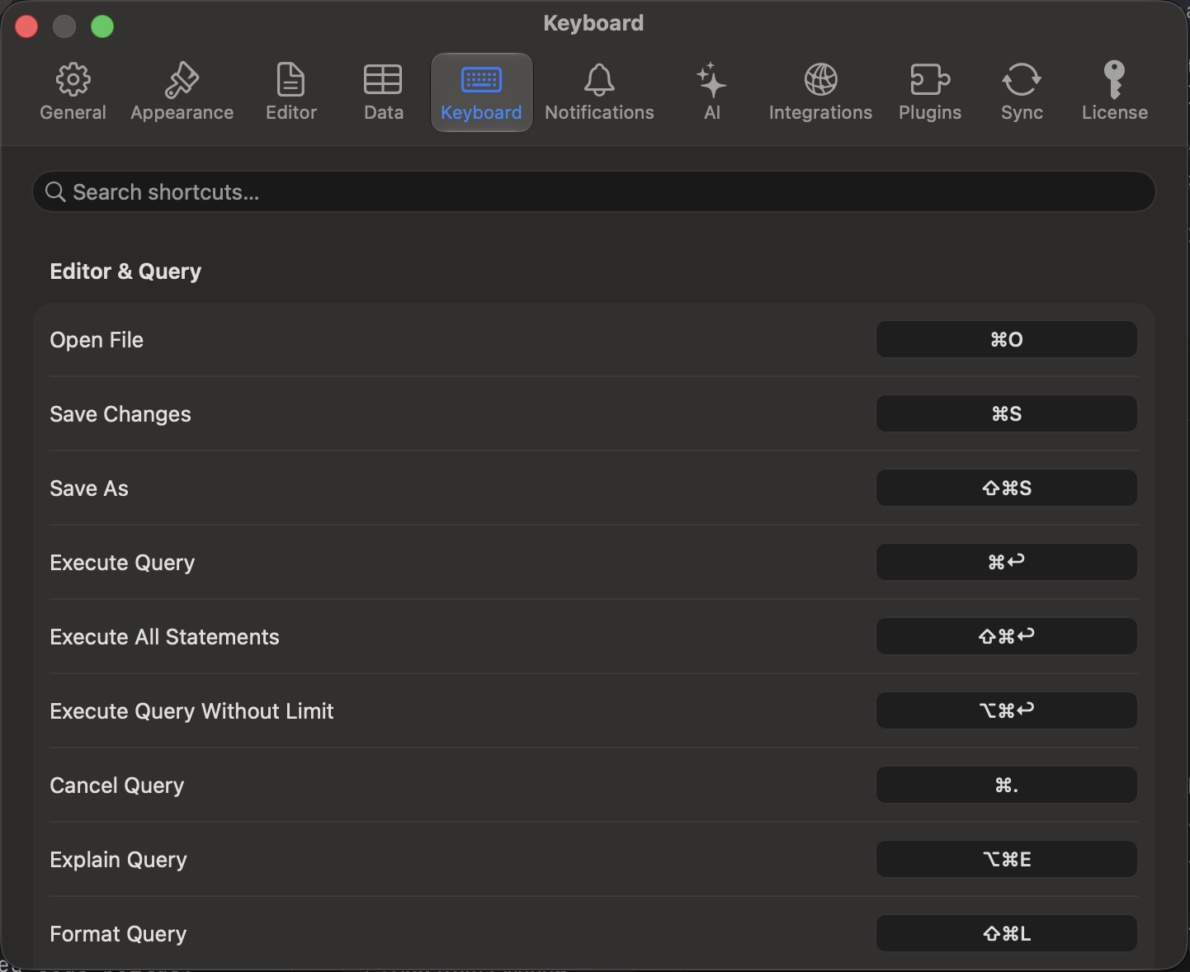Open the Integrations globe icon

click(x=820, y=80)
